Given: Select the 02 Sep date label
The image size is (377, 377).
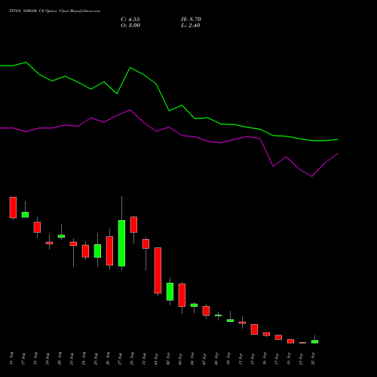Looking at the screenshot, I should point(168,358).
